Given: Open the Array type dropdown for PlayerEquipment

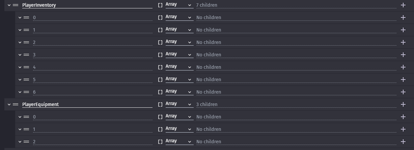Looking at the screenshot, I should (179, 104).
